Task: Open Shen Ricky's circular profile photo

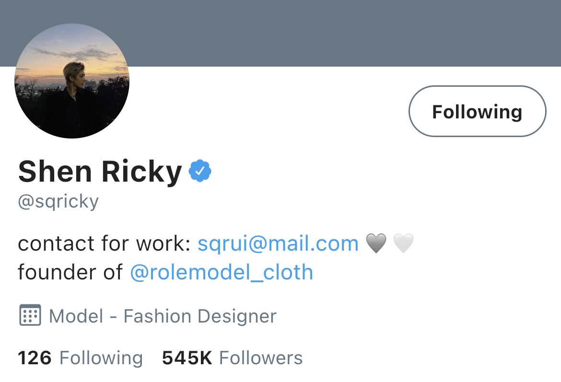Action: click(x=72, y=81)
